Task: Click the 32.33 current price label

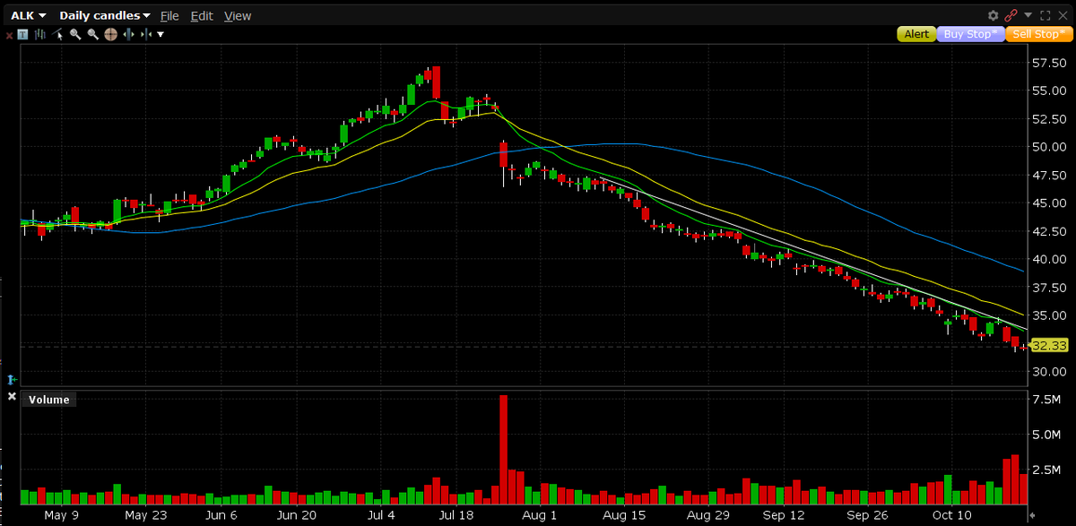Action: coord(1048,345)
